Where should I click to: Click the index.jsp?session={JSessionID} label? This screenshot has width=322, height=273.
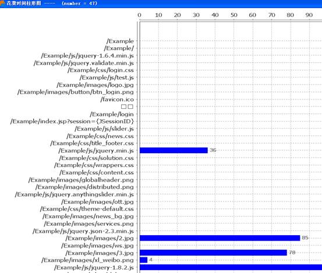click(x=72, y=122)
